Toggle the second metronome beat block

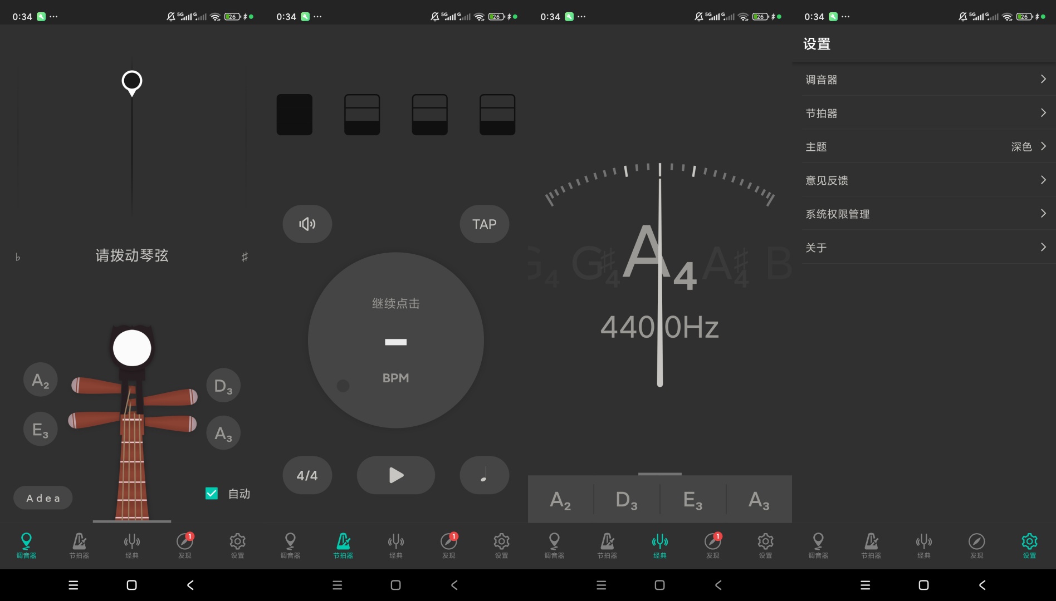tap(362, 115)
